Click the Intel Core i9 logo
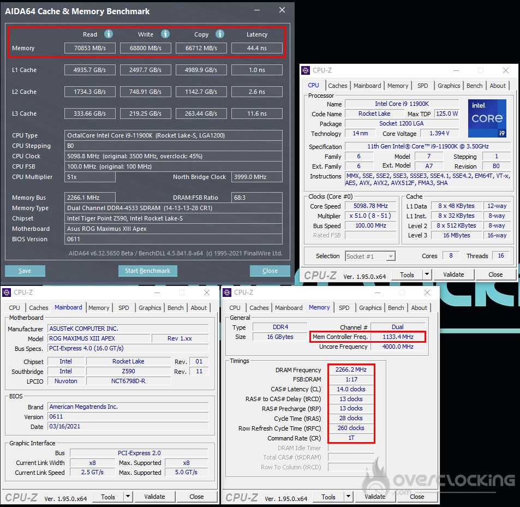This screenshot has width=520, height=507. [487, 118]
